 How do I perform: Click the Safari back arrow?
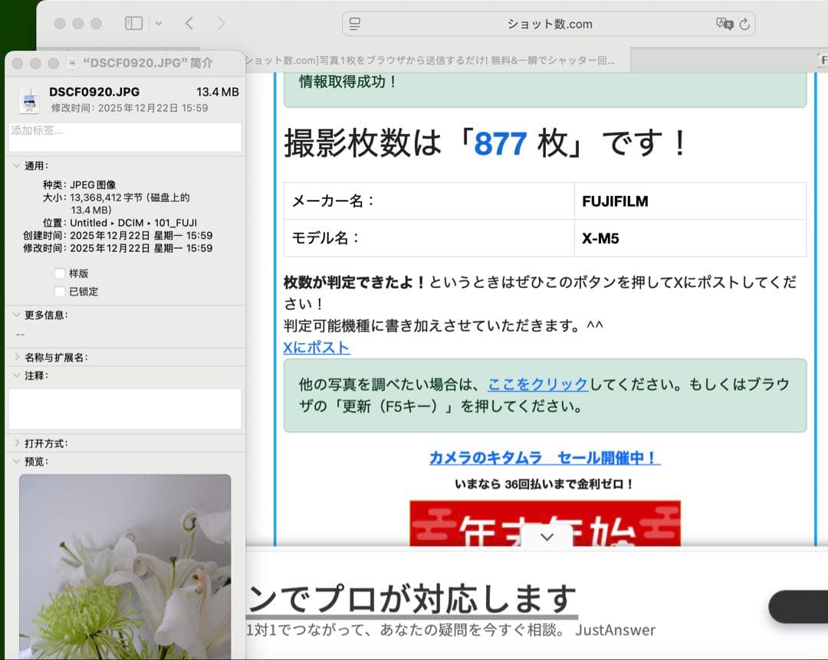(189, 24)
